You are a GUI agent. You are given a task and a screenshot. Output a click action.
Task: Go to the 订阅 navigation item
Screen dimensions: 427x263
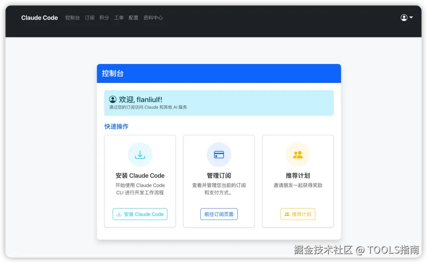[90, 18]
